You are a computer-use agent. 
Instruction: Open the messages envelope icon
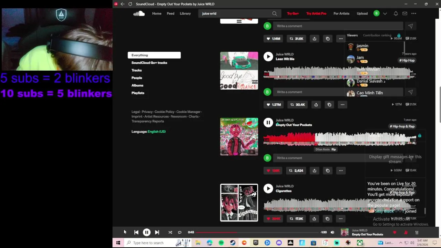(405, 13)
